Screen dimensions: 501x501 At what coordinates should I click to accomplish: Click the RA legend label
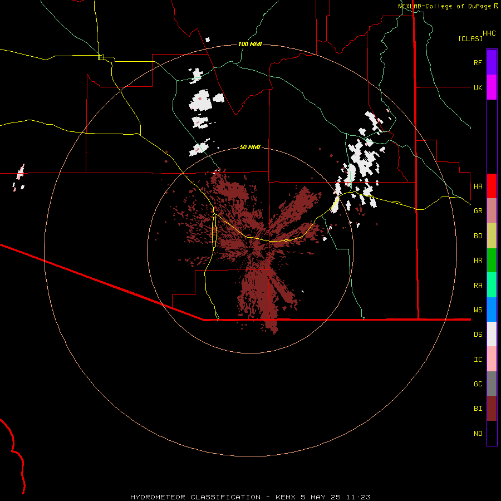[478, 286]
